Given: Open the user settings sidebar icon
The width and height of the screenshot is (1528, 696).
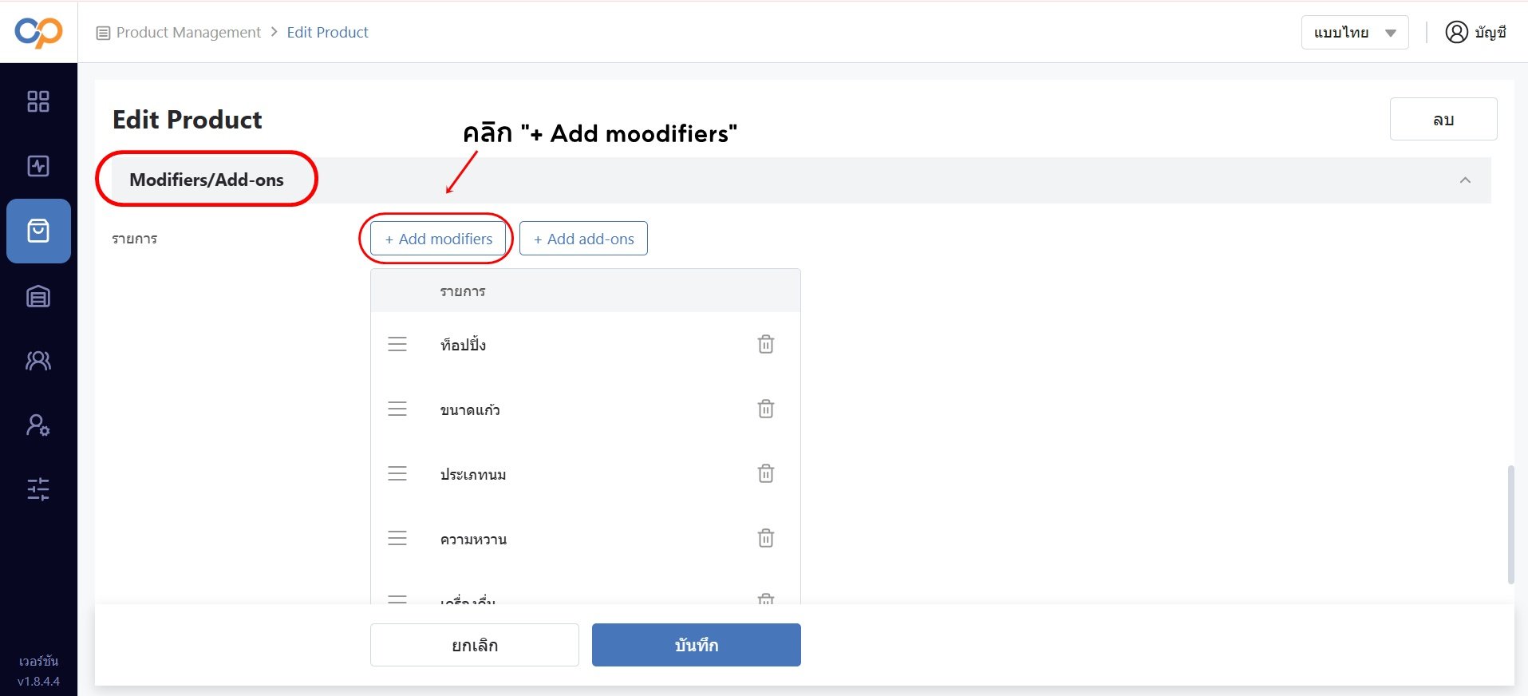Looking at the screenshot, I should (x=38, y=425).
